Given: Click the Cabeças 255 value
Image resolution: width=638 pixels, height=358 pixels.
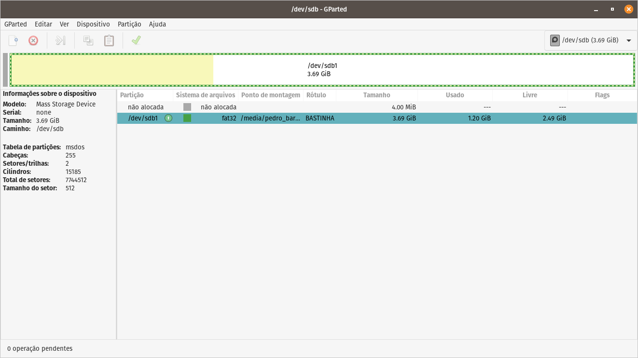Looking at the screenshot, I should (x=70, y=155).
